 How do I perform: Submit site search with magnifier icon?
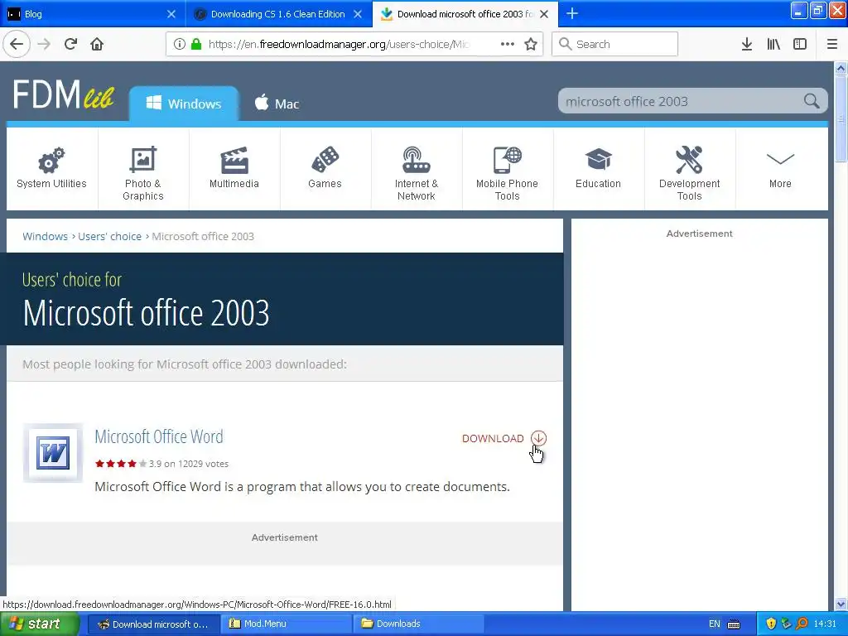point(812,100)
